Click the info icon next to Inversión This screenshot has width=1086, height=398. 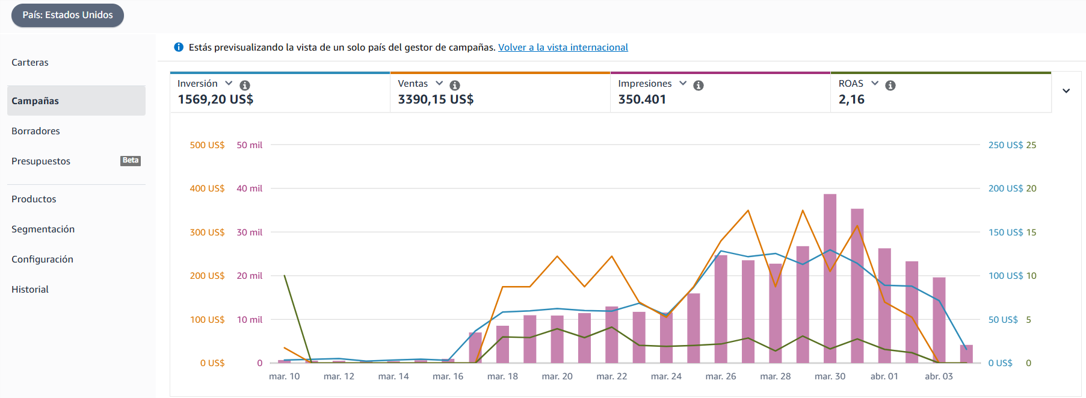click(x=245, y=86)
